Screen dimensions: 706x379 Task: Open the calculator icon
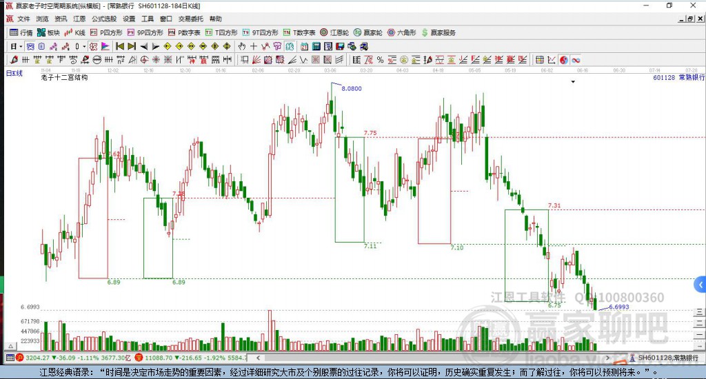point(316,46)
